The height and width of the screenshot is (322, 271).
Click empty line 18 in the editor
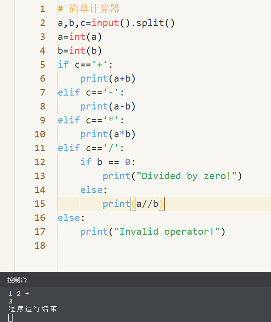point(164,245)
